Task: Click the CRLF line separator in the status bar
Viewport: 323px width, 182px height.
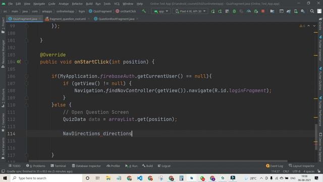Action: 286,171
